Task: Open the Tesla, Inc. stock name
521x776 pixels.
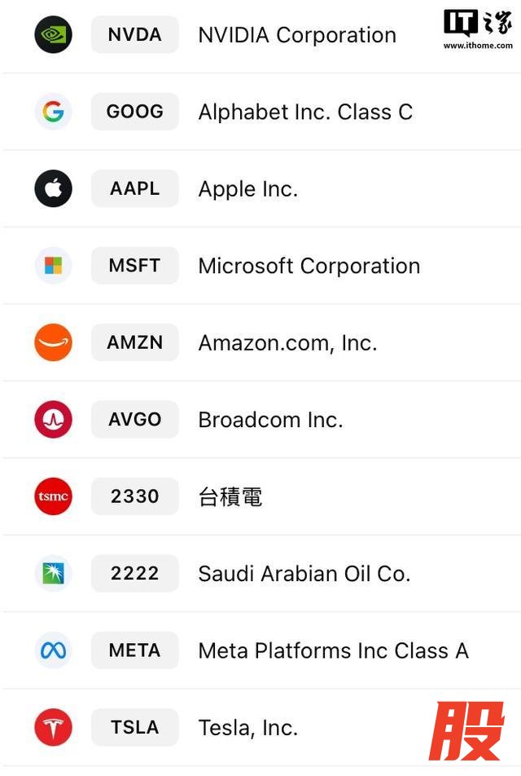Action: pos(247,728)
